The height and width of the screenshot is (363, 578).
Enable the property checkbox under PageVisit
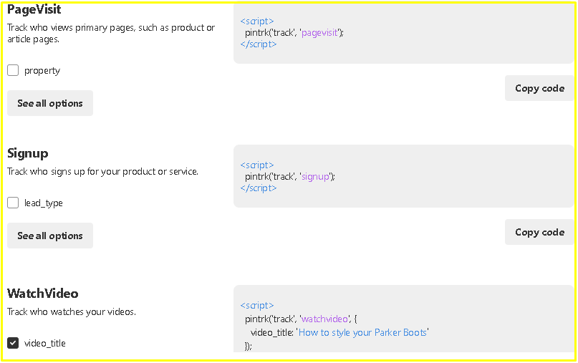(13, 70)
